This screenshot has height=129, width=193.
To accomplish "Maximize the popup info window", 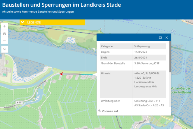I will tap(160, 37).
